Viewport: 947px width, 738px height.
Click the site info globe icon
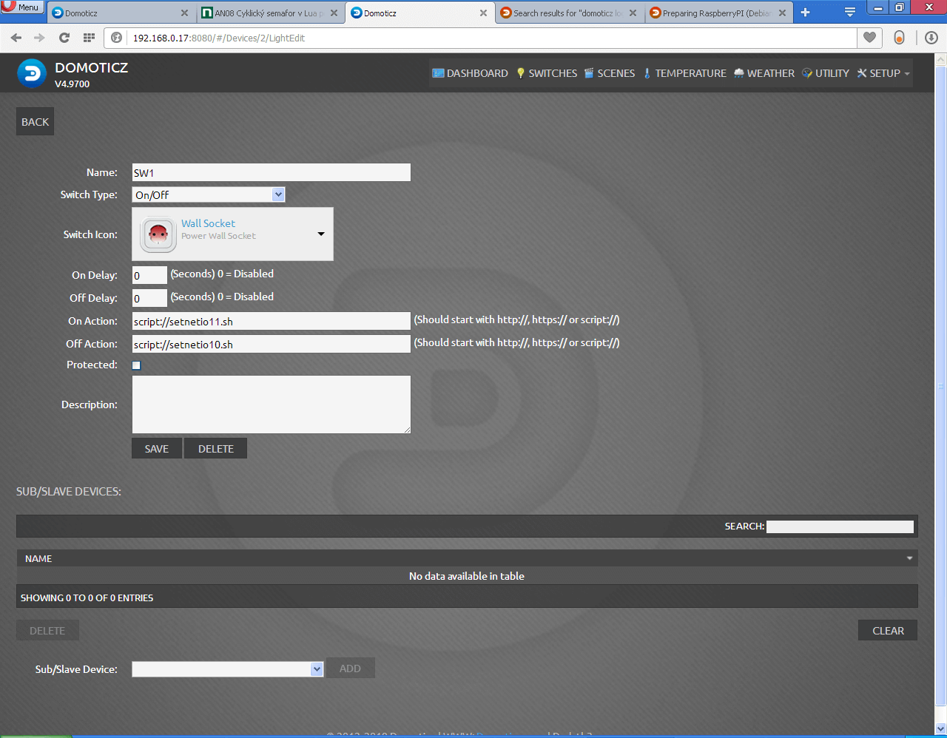pyautogui.click(x=116, y=38)
